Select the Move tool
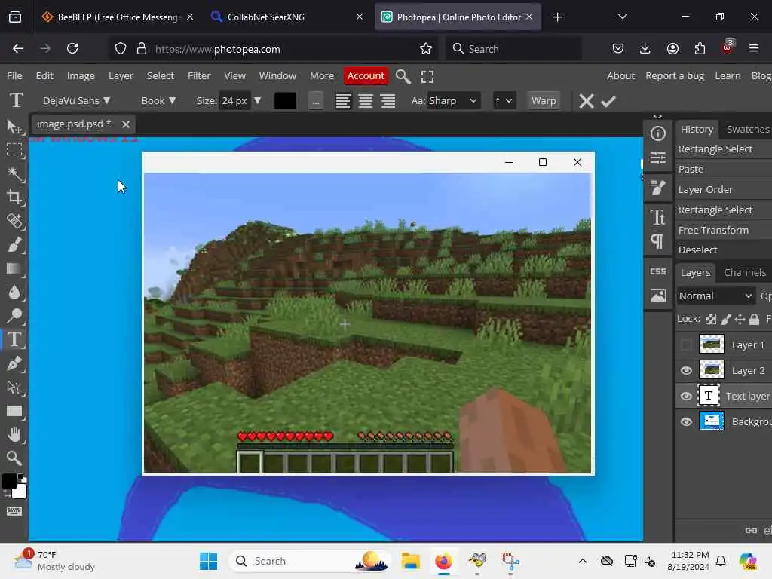The image size is (772, 579). [x=14, y=127]
